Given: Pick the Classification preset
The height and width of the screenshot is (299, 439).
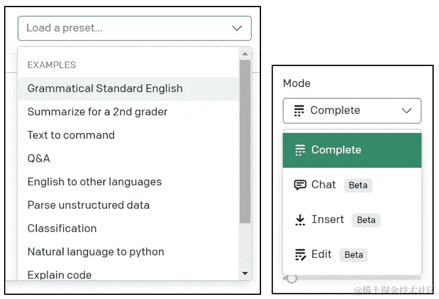Looking at the screenshot, I should pyautogui.click(x=62, y=228).
